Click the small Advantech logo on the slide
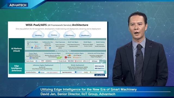 tap(100, 75)
